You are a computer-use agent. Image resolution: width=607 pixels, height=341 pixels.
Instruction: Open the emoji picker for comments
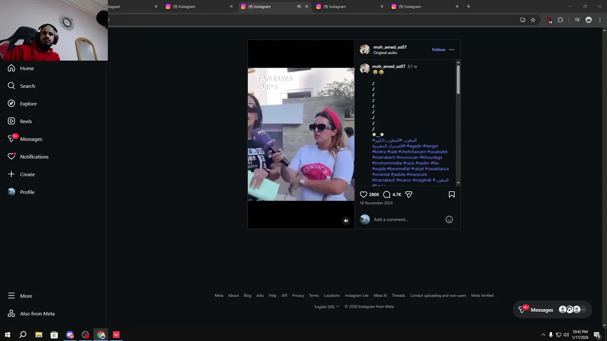coord(449,219)
